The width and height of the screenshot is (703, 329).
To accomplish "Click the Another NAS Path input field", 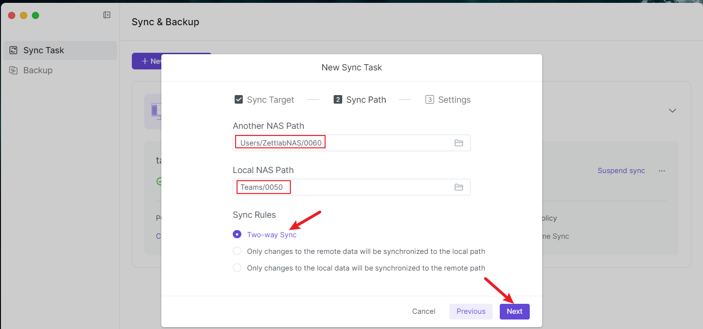I will tap(343, 143).
